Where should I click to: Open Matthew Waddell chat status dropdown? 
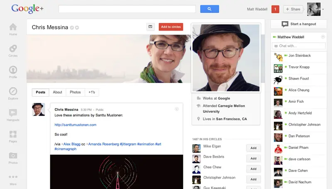point(323,37)
